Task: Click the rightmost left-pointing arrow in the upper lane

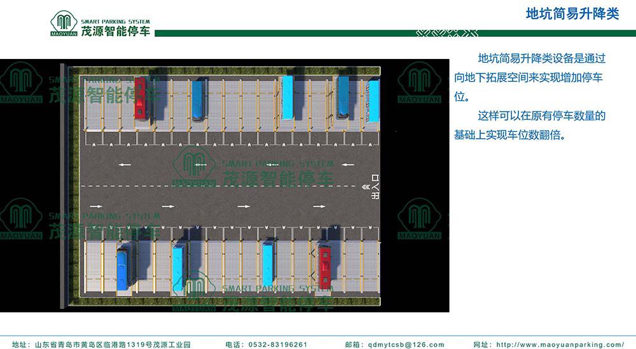Action: (x=347, y=165)
